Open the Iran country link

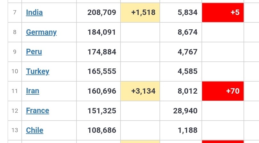pyautogui.click(x=33, y=91)
